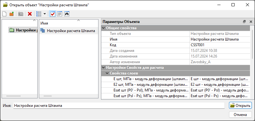Click 'Дата создания' property label
The image size is (255, 121).
click(x=122, y=51)
